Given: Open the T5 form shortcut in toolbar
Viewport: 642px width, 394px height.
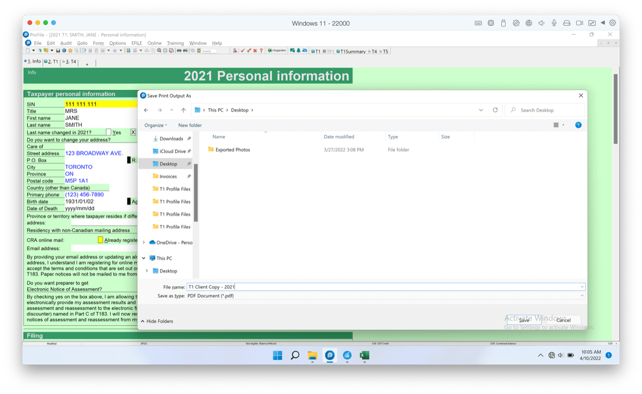Looking at the screenshot, I should pos(383,51).
